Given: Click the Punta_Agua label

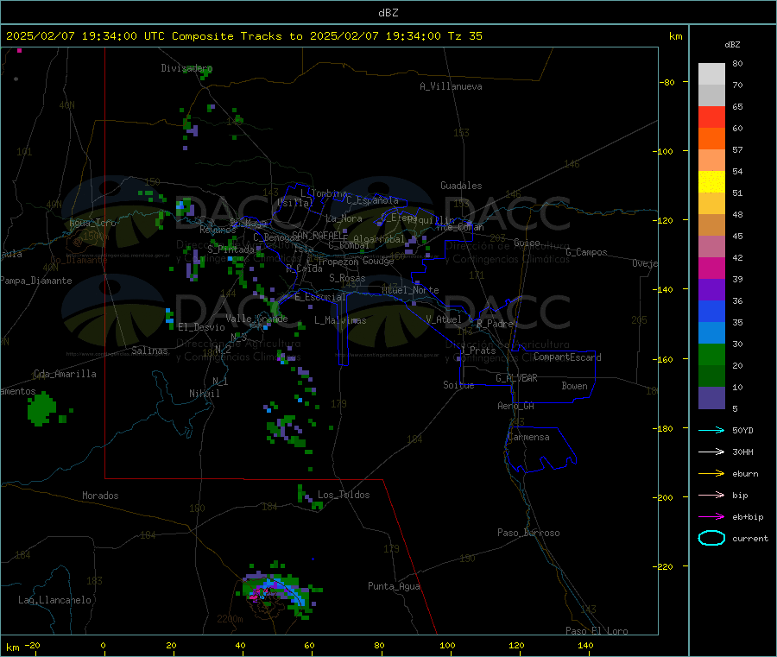Looking at the screenshot, I should pyautogui.click(x=394, y=586).
